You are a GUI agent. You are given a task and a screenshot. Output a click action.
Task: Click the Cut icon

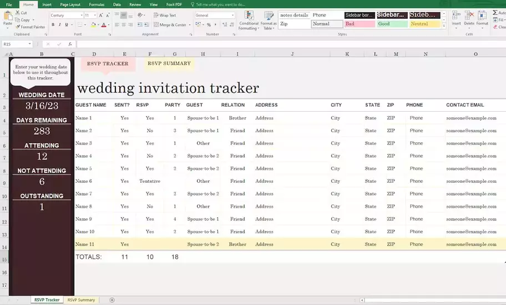[x=21, y=13]
